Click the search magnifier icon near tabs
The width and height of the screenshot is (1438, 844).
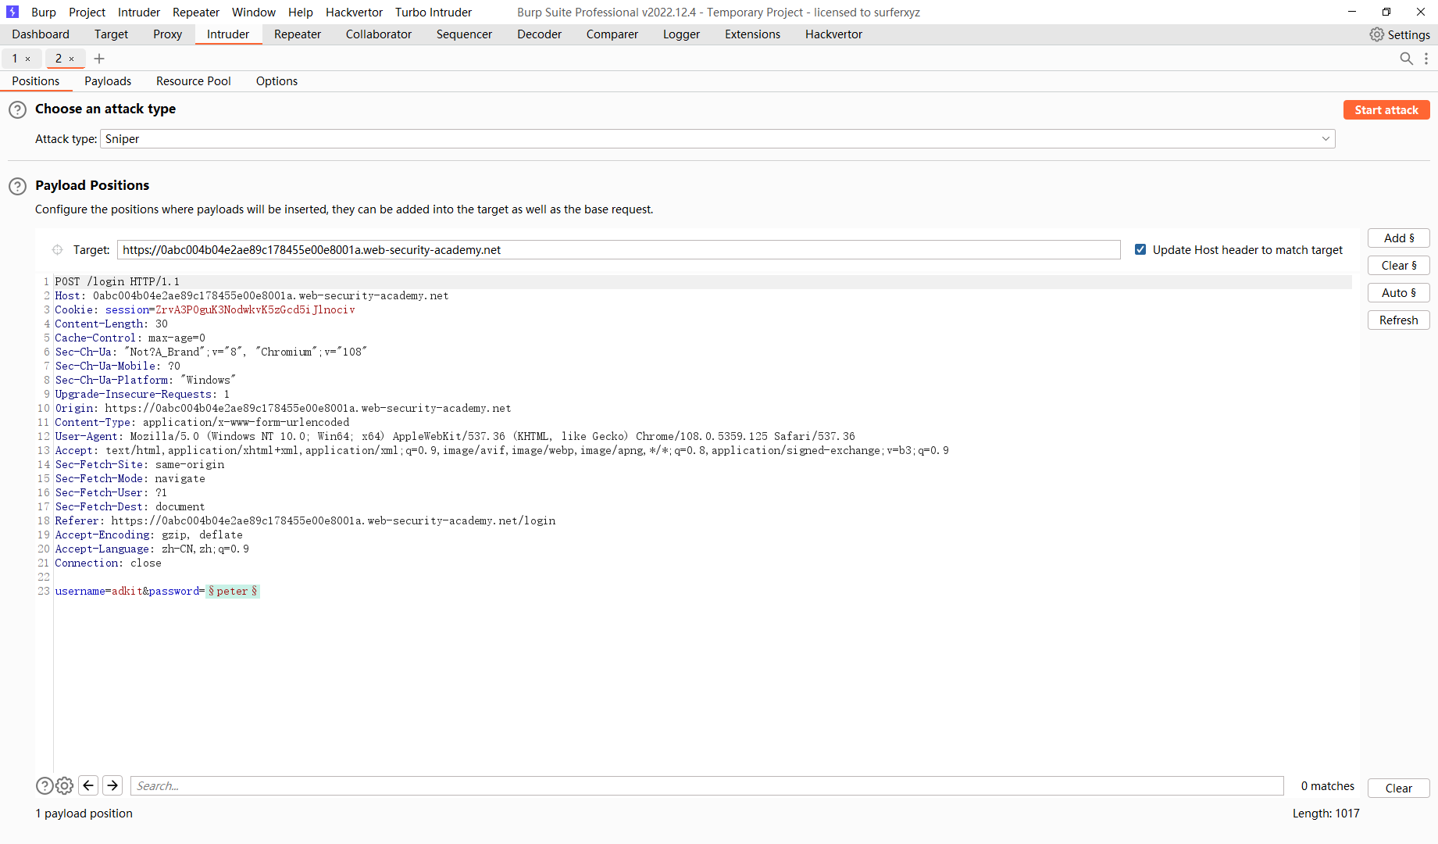click(1406, 59)
